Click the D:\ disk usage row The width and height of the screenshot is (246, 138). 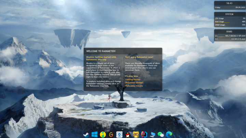[230, 39]
